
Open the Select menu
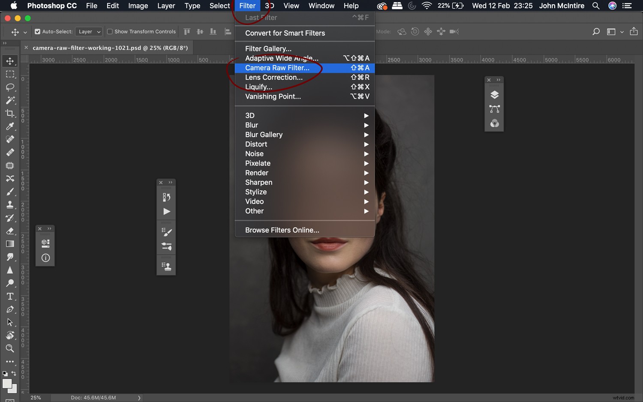tap(219, 6)
